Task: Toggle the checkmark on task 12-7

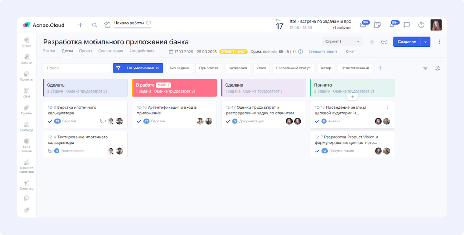Action: [x=317, y=151]
